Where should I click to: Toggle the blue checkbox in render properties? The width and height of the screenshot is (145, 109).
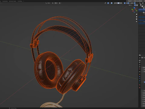tap(144, 82)
